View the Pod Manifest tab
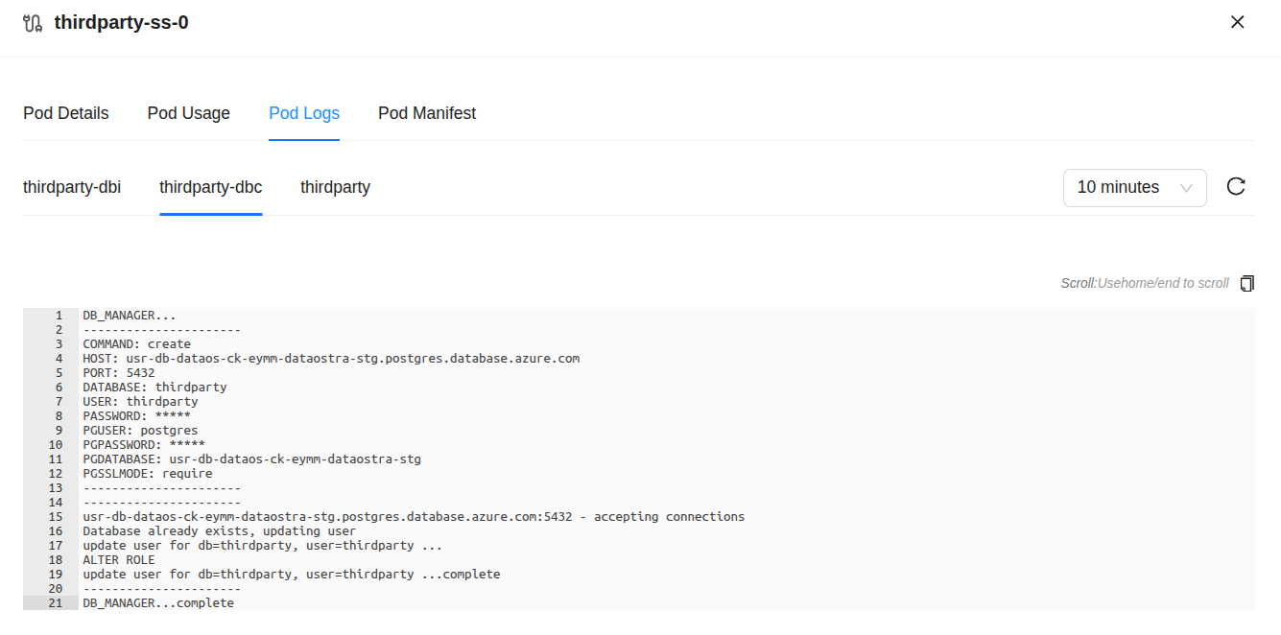This screenshot has width=1281, height=635. (426, 113)
